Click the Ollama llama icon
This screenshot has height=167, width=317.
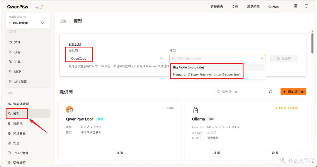195,110
